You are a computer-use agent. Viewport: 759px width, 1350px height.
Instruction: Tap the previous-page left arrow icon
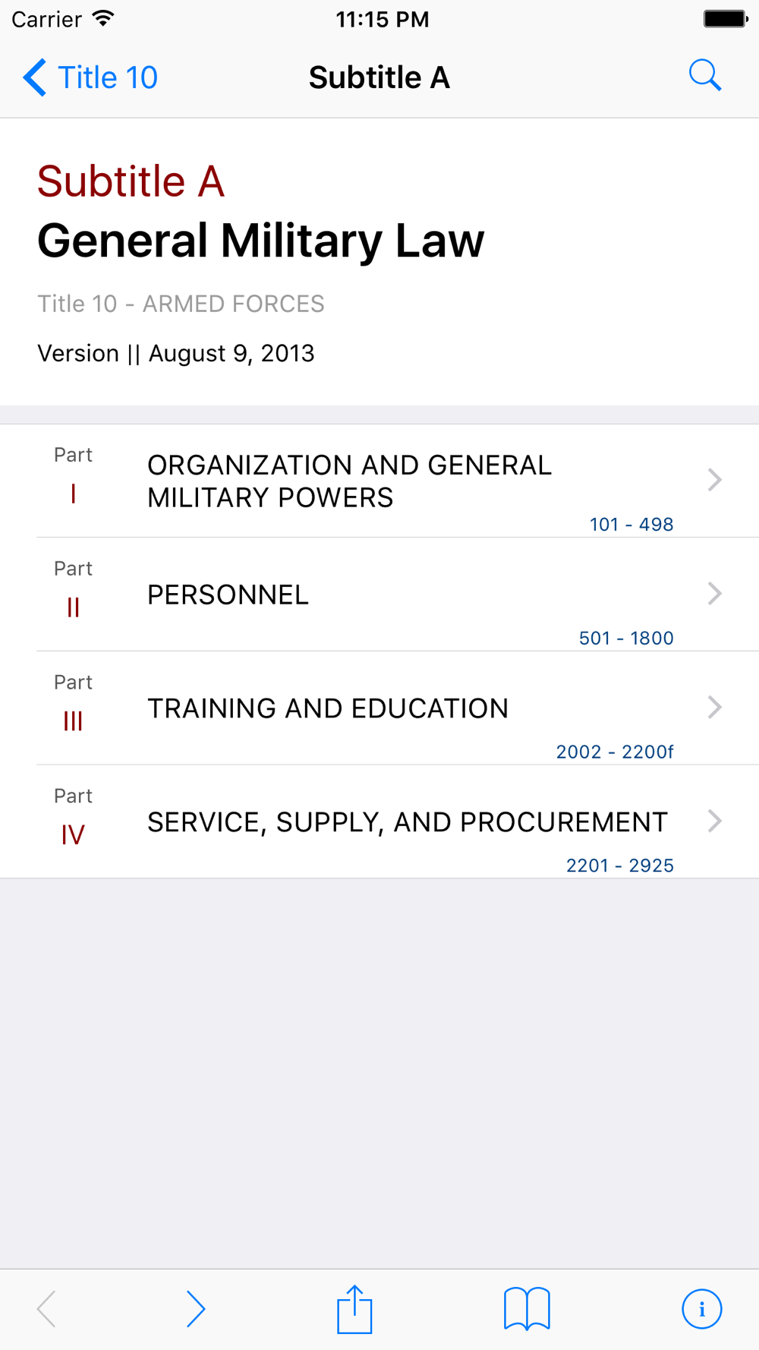click(47, 1309)
